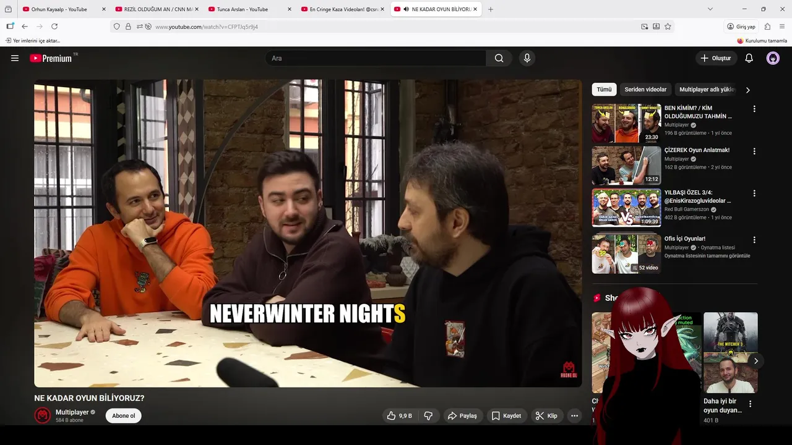Image resolution: width=792 pixels, height=445 pixels.
Task: Start voice search with microphone icon
Action: pyautogui.click(x=527, y=58)
